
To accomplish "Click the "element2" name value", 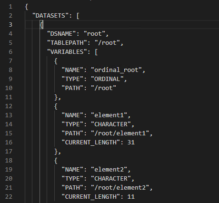I will (109, 170).
